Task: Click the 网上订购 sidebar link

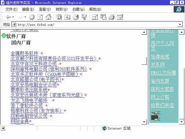Action: click(160, 97)
